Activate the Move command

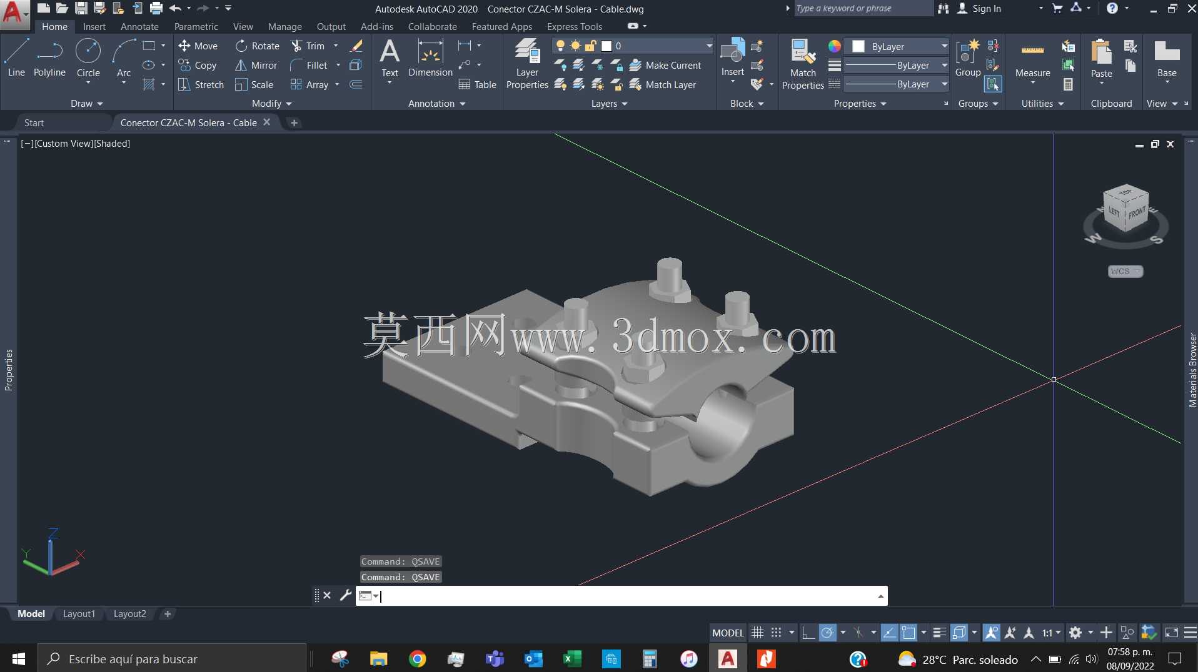pos(198,46)
